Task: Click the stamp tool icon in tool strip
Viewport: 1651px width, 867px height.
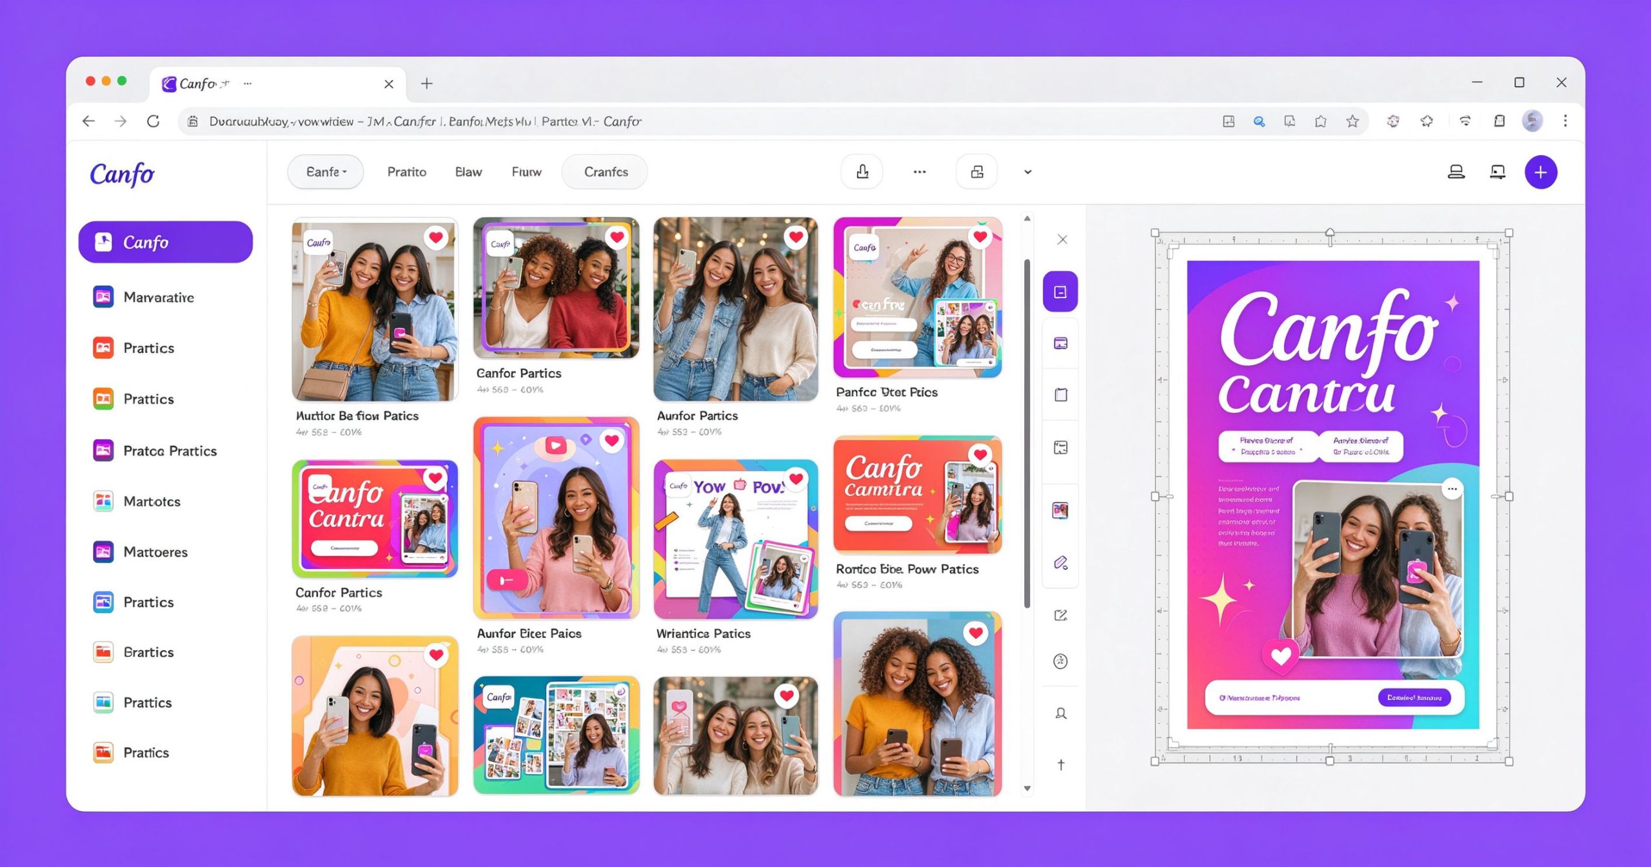Action: pyautogui.click(x=1060, y=713)
